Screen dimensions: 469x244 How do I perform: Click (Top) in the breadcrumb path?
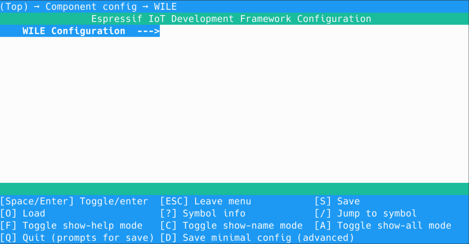click(14, 7)
